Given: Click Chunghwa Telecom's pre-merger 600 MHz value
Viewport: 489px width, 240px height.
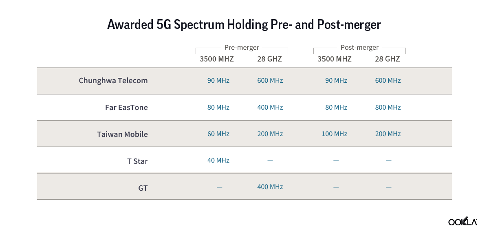Looking at the screenshot, I should click(x=270, y=81).
